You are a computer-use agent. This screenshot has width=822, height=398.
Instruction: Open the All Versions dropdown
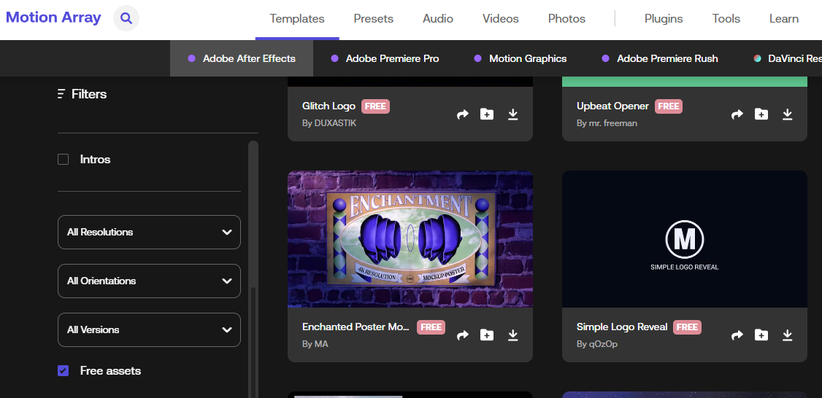(149, 330)
